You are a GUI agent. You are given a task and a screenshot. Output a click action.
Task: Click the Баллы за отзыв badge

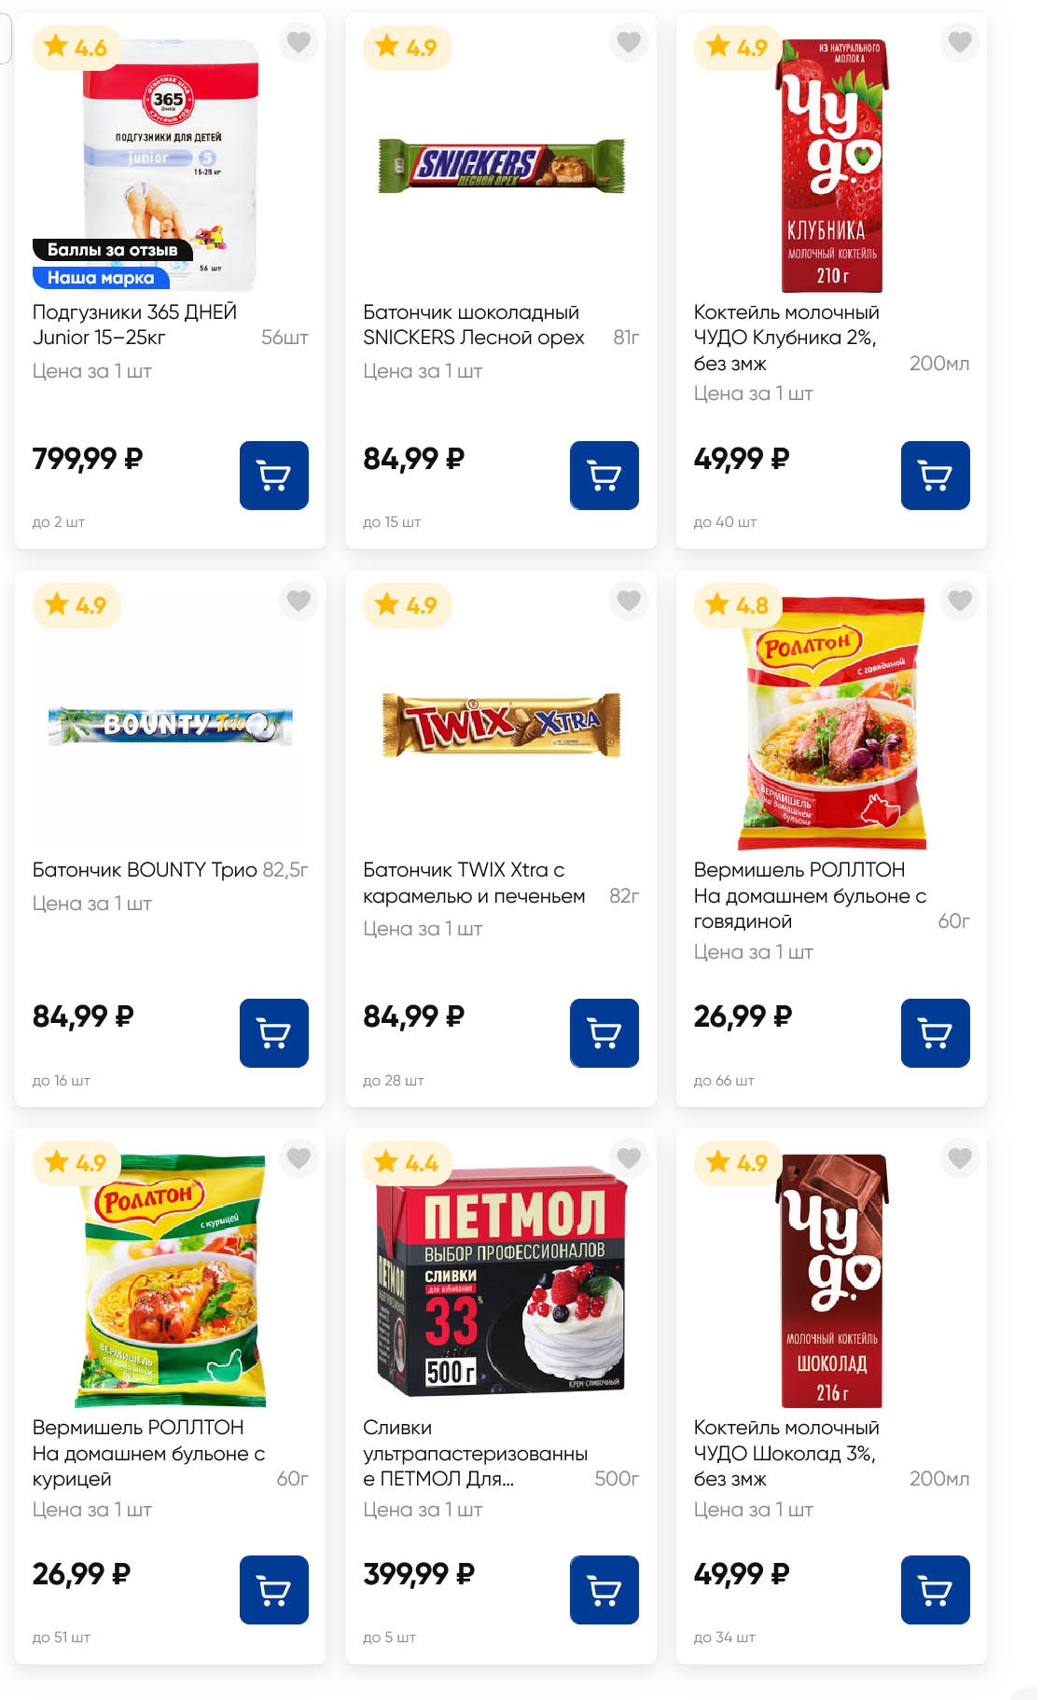[x=112, y=250]
